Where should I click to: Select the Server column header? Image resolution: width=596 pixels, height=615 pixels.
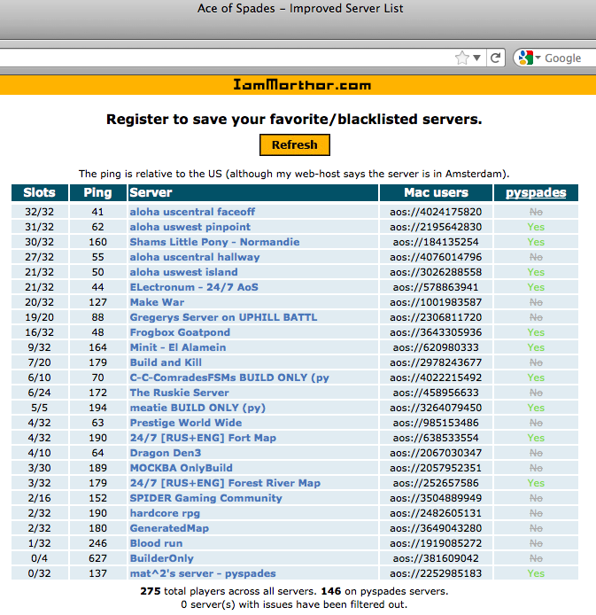pos(253,192)
